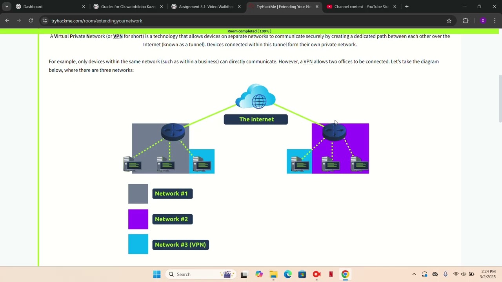Image resolution: width=502 pixels, height=282 pixels.
Task: Open Microsoft Edge from the taskbar
Action: 288,274
